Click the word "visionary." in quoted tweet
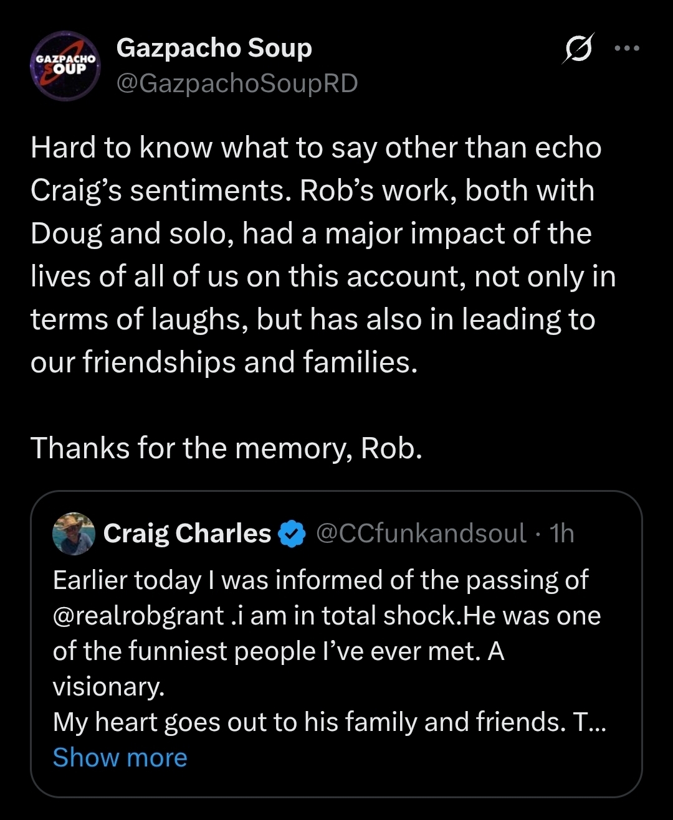 click(x=108, y=687)
